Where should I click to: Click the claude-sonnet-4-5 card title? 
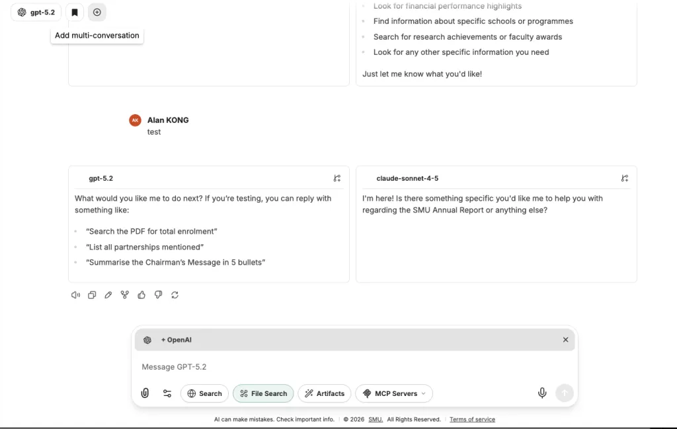pos(407,178)
